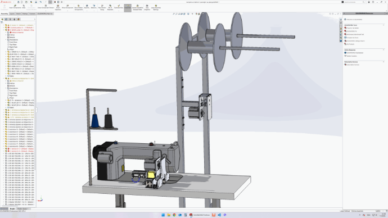The width and height of the screenshot is (388, 218).
Task: Click the Smart Fasteners icon
Action: [58, 7]
